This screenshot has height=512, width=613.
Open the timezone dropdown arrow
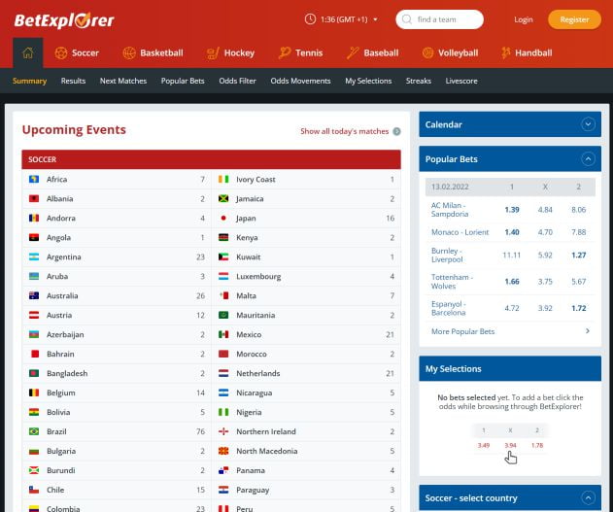375,19
